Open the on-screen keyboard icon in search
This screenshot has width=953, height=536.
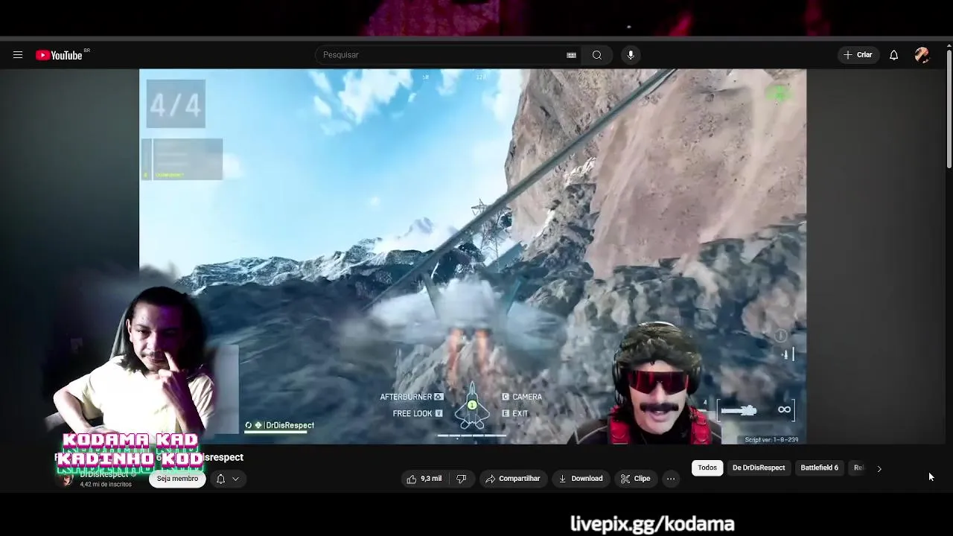(571, 55)
